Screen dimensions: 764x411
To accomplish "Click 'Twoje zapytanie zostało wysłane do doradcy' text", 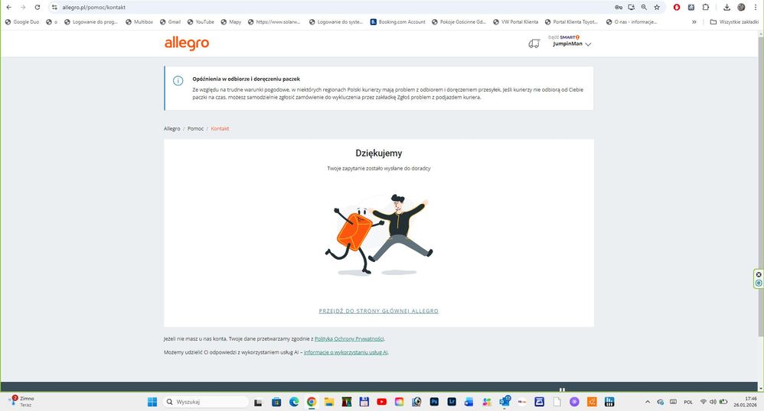I will tap(379, 168).
